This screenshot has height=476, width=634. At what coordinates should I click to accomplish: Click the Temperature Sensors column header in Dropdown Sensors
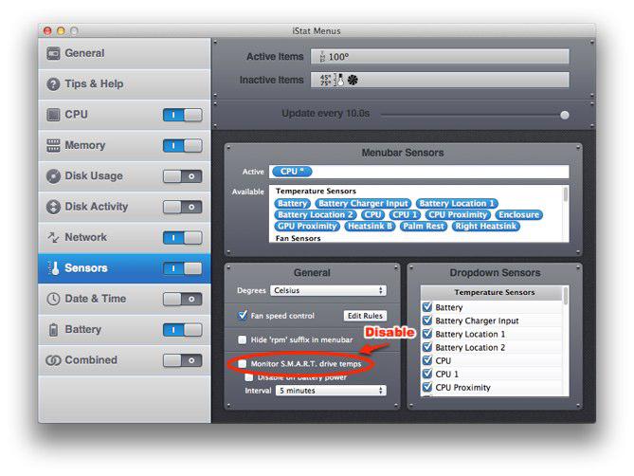click(494, 292)
